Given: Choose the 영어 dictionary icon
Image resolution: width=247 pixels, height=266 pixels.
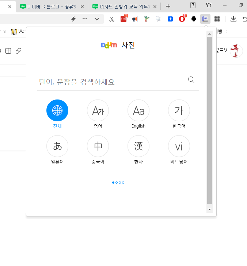Looking at the screenshot, I should pyautogui.click(x=98, y=110).
